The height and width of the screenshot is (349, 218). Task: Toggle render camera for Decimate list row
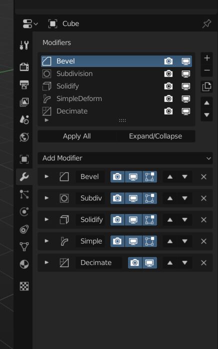click(x=168, y=111)
